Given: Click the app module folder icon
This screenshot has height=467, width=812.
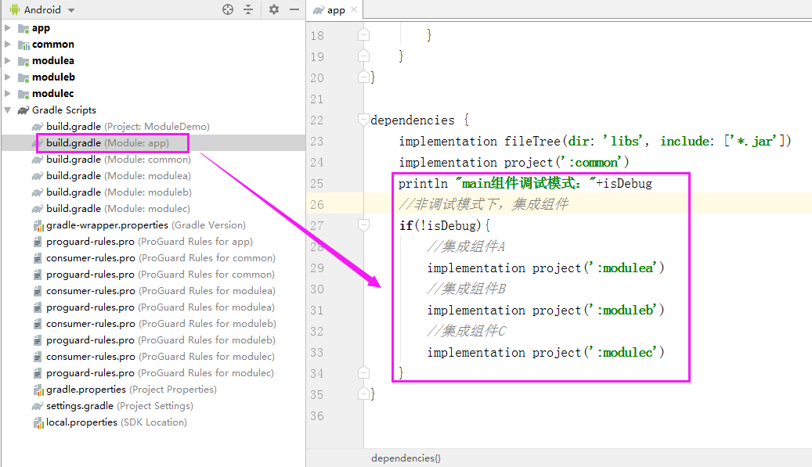Looking at the screenshot, I should pyautogui.click(x=23, y=28).
